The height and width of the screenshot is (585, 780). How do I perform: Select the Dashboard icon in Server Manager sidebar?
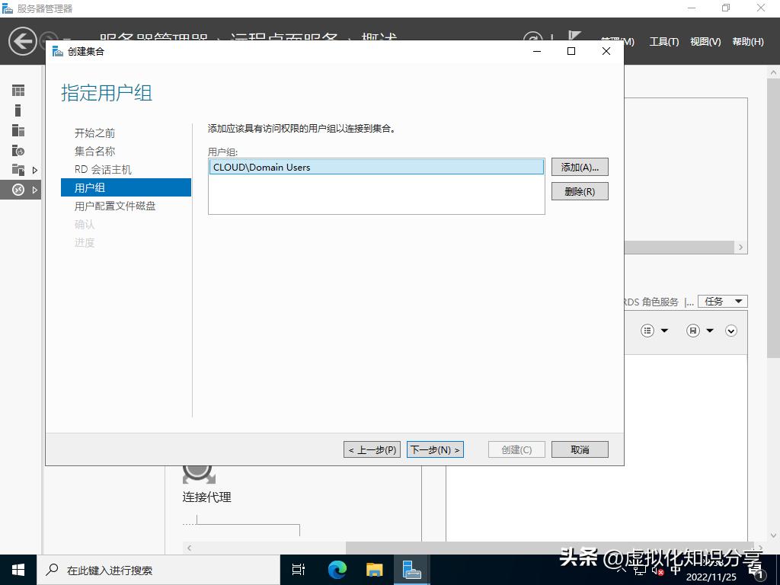coord(18,90)
